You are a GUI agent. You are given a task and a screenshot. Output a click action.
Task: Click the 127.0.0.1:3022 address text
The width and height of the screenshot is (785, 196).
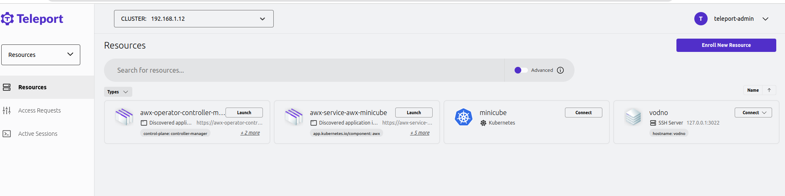pyautogui.click(x=703, y=123)
